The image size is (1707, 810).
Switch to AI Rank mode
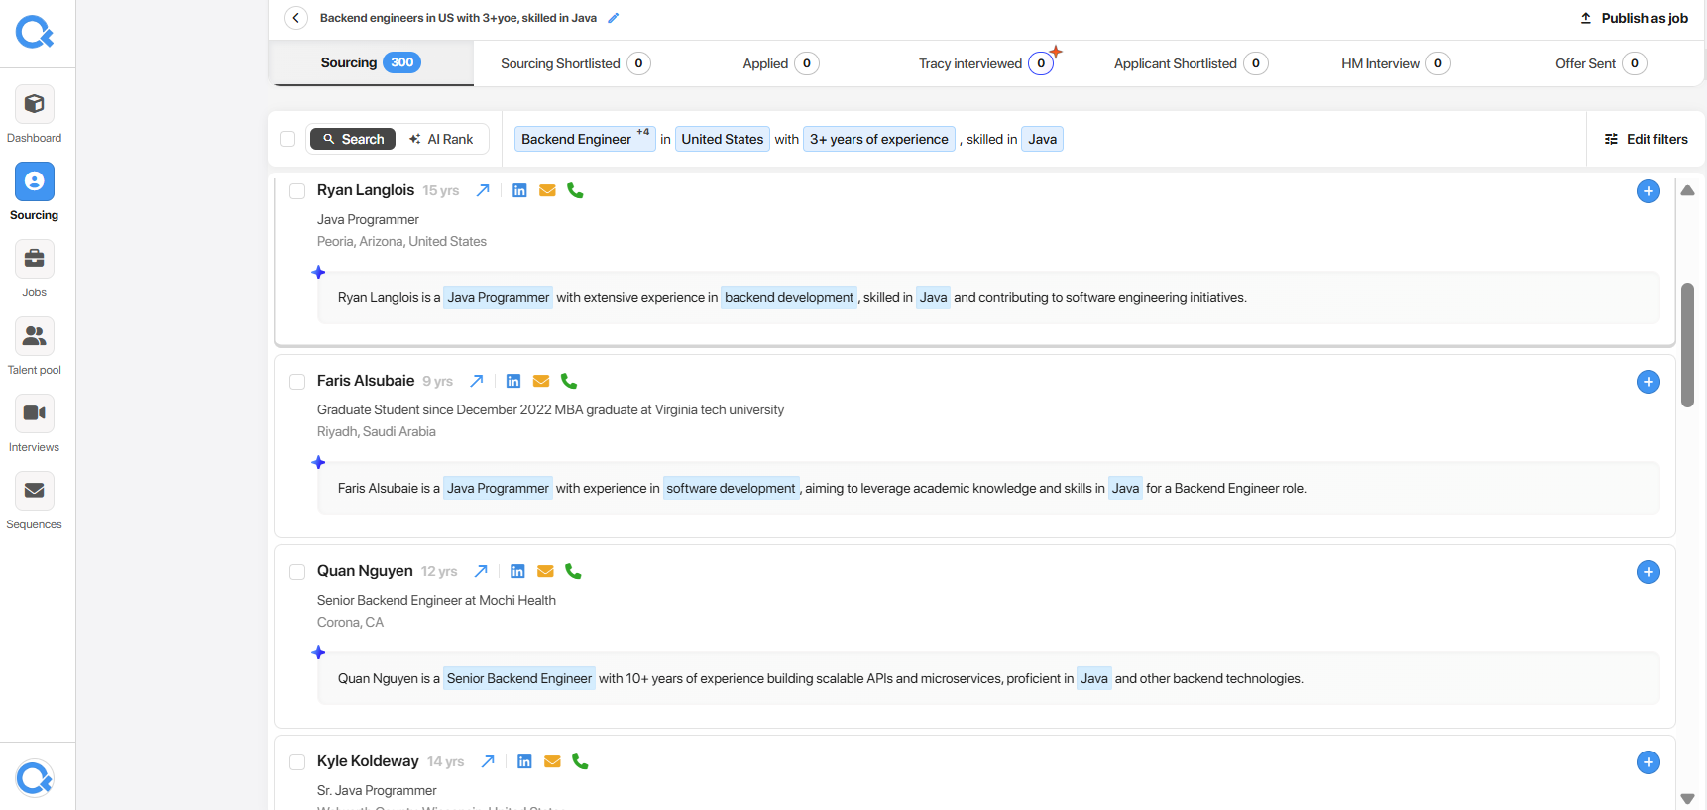pyautogui.click(x=441, y=139)
